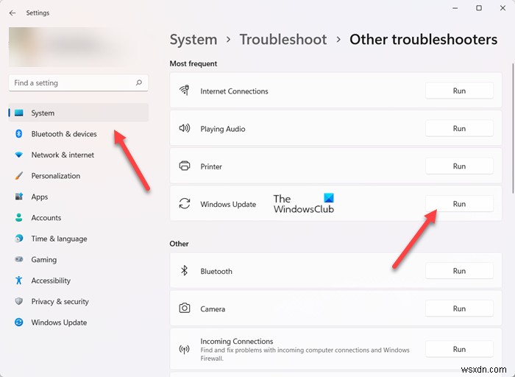515x377 pixels.
Task: Click the Apps sidebar icon
Action: coord(19,197)
